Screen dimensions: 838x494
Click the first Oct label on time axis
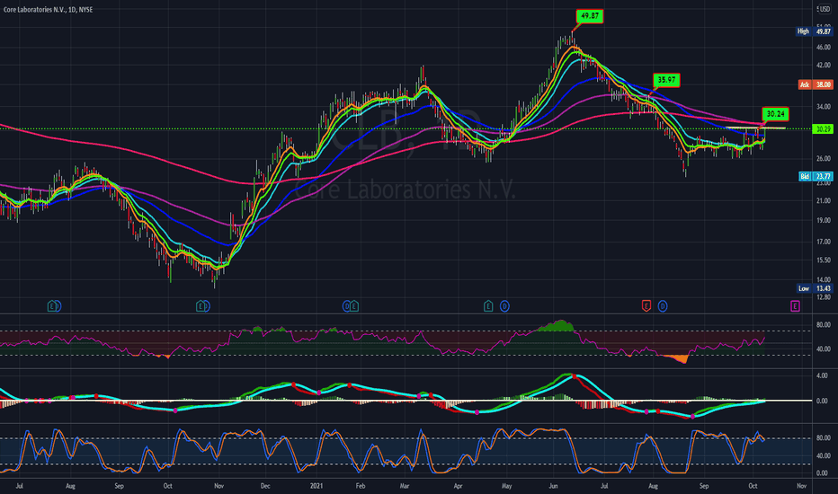coord(168,486)
